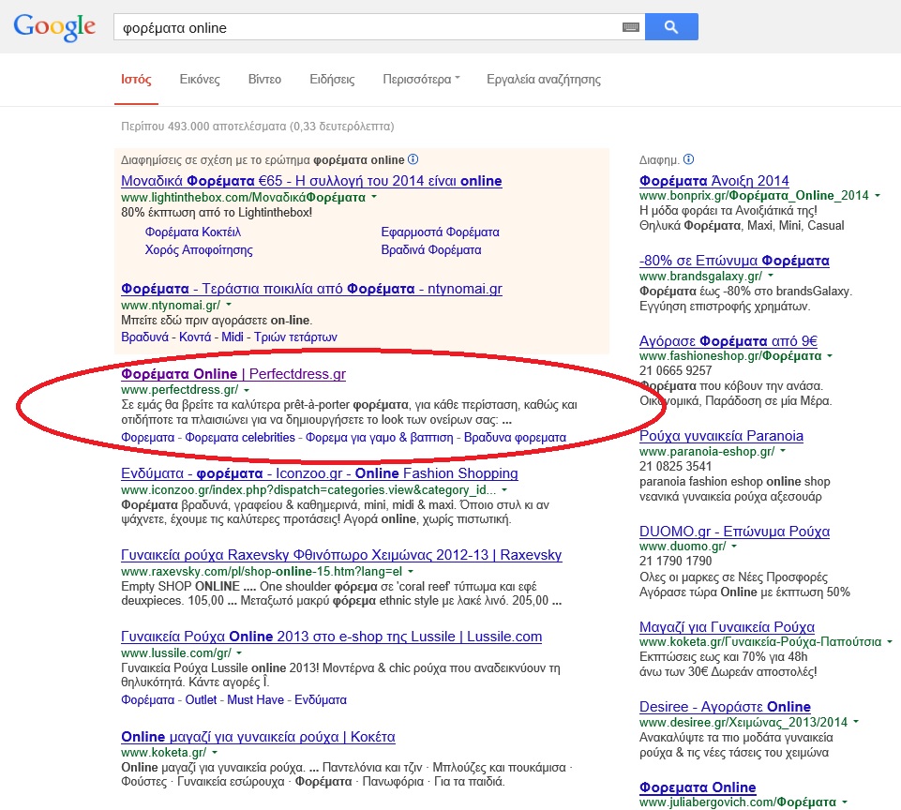901x810 pixels.
Task: Switch to the Εικόνες tab
Action: click(x=200, y=80)
